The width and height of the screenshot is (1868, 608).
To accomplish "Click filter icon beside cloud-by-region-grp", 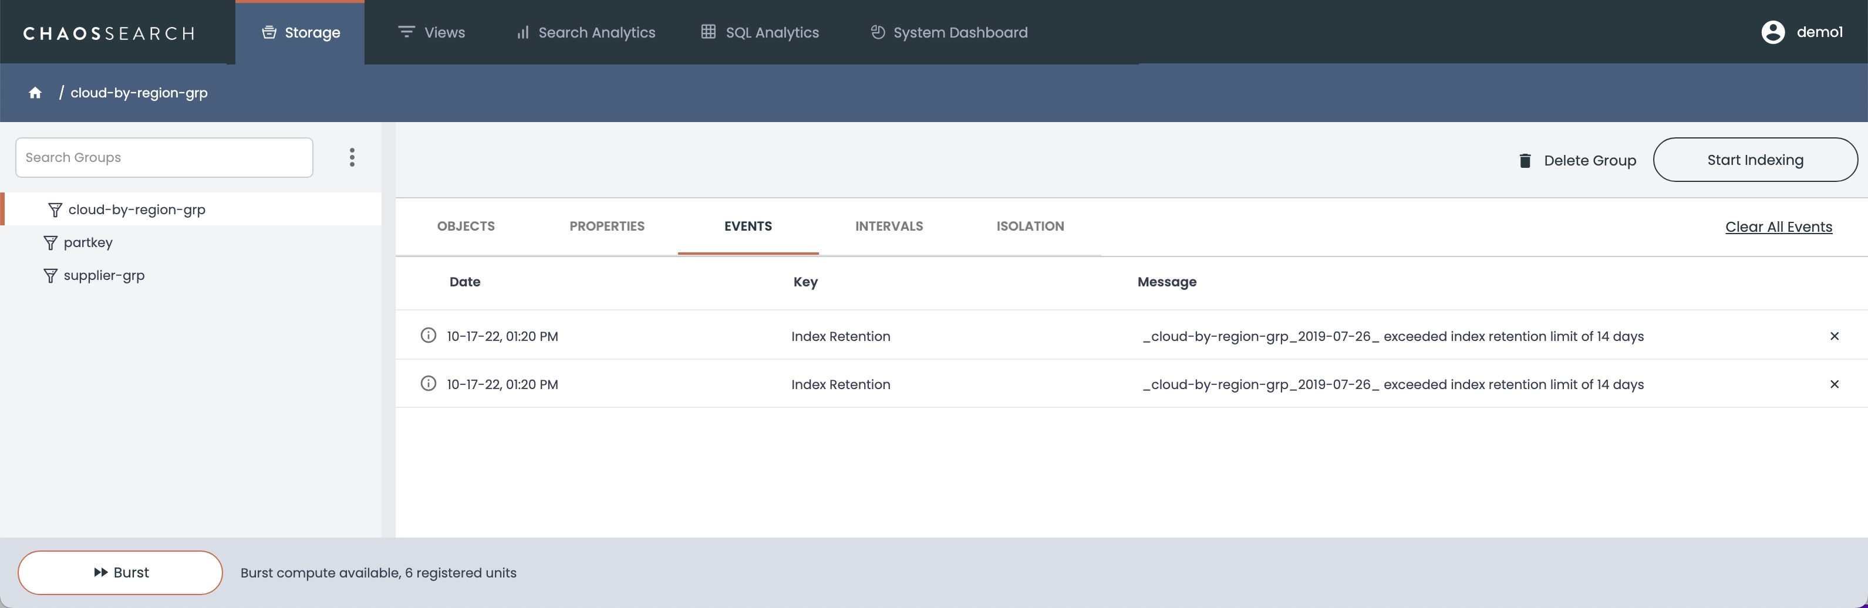I will pos(55,210).
